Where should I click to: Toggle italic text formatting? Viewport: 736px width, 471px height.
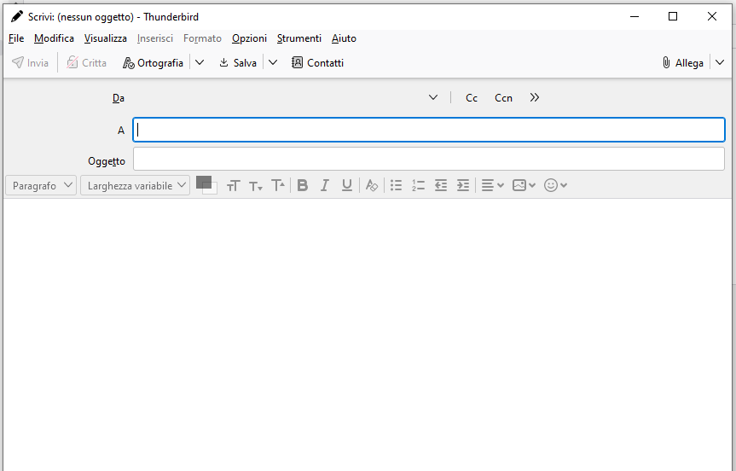pyautogui.click(x=324, y=185)
